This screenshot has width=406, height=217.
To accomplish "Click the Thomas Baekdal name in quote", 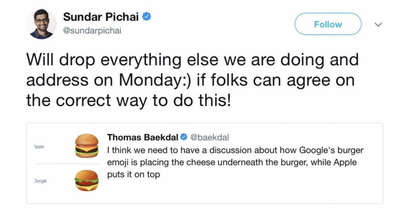I will pos(143,137).
